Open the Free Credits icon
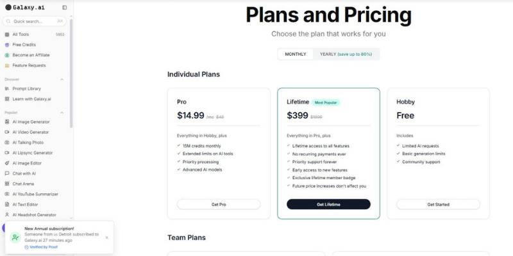This screenshot has height=256, width=513. (x=7, y=45)
